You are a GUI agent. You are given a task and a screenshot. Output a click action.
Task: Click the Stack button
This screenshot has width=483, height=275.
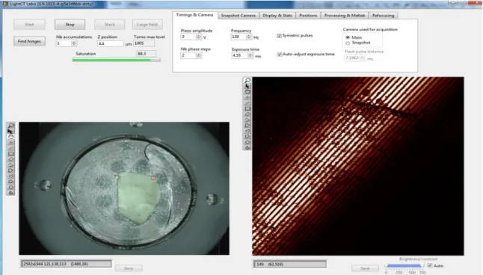[109, 25]
